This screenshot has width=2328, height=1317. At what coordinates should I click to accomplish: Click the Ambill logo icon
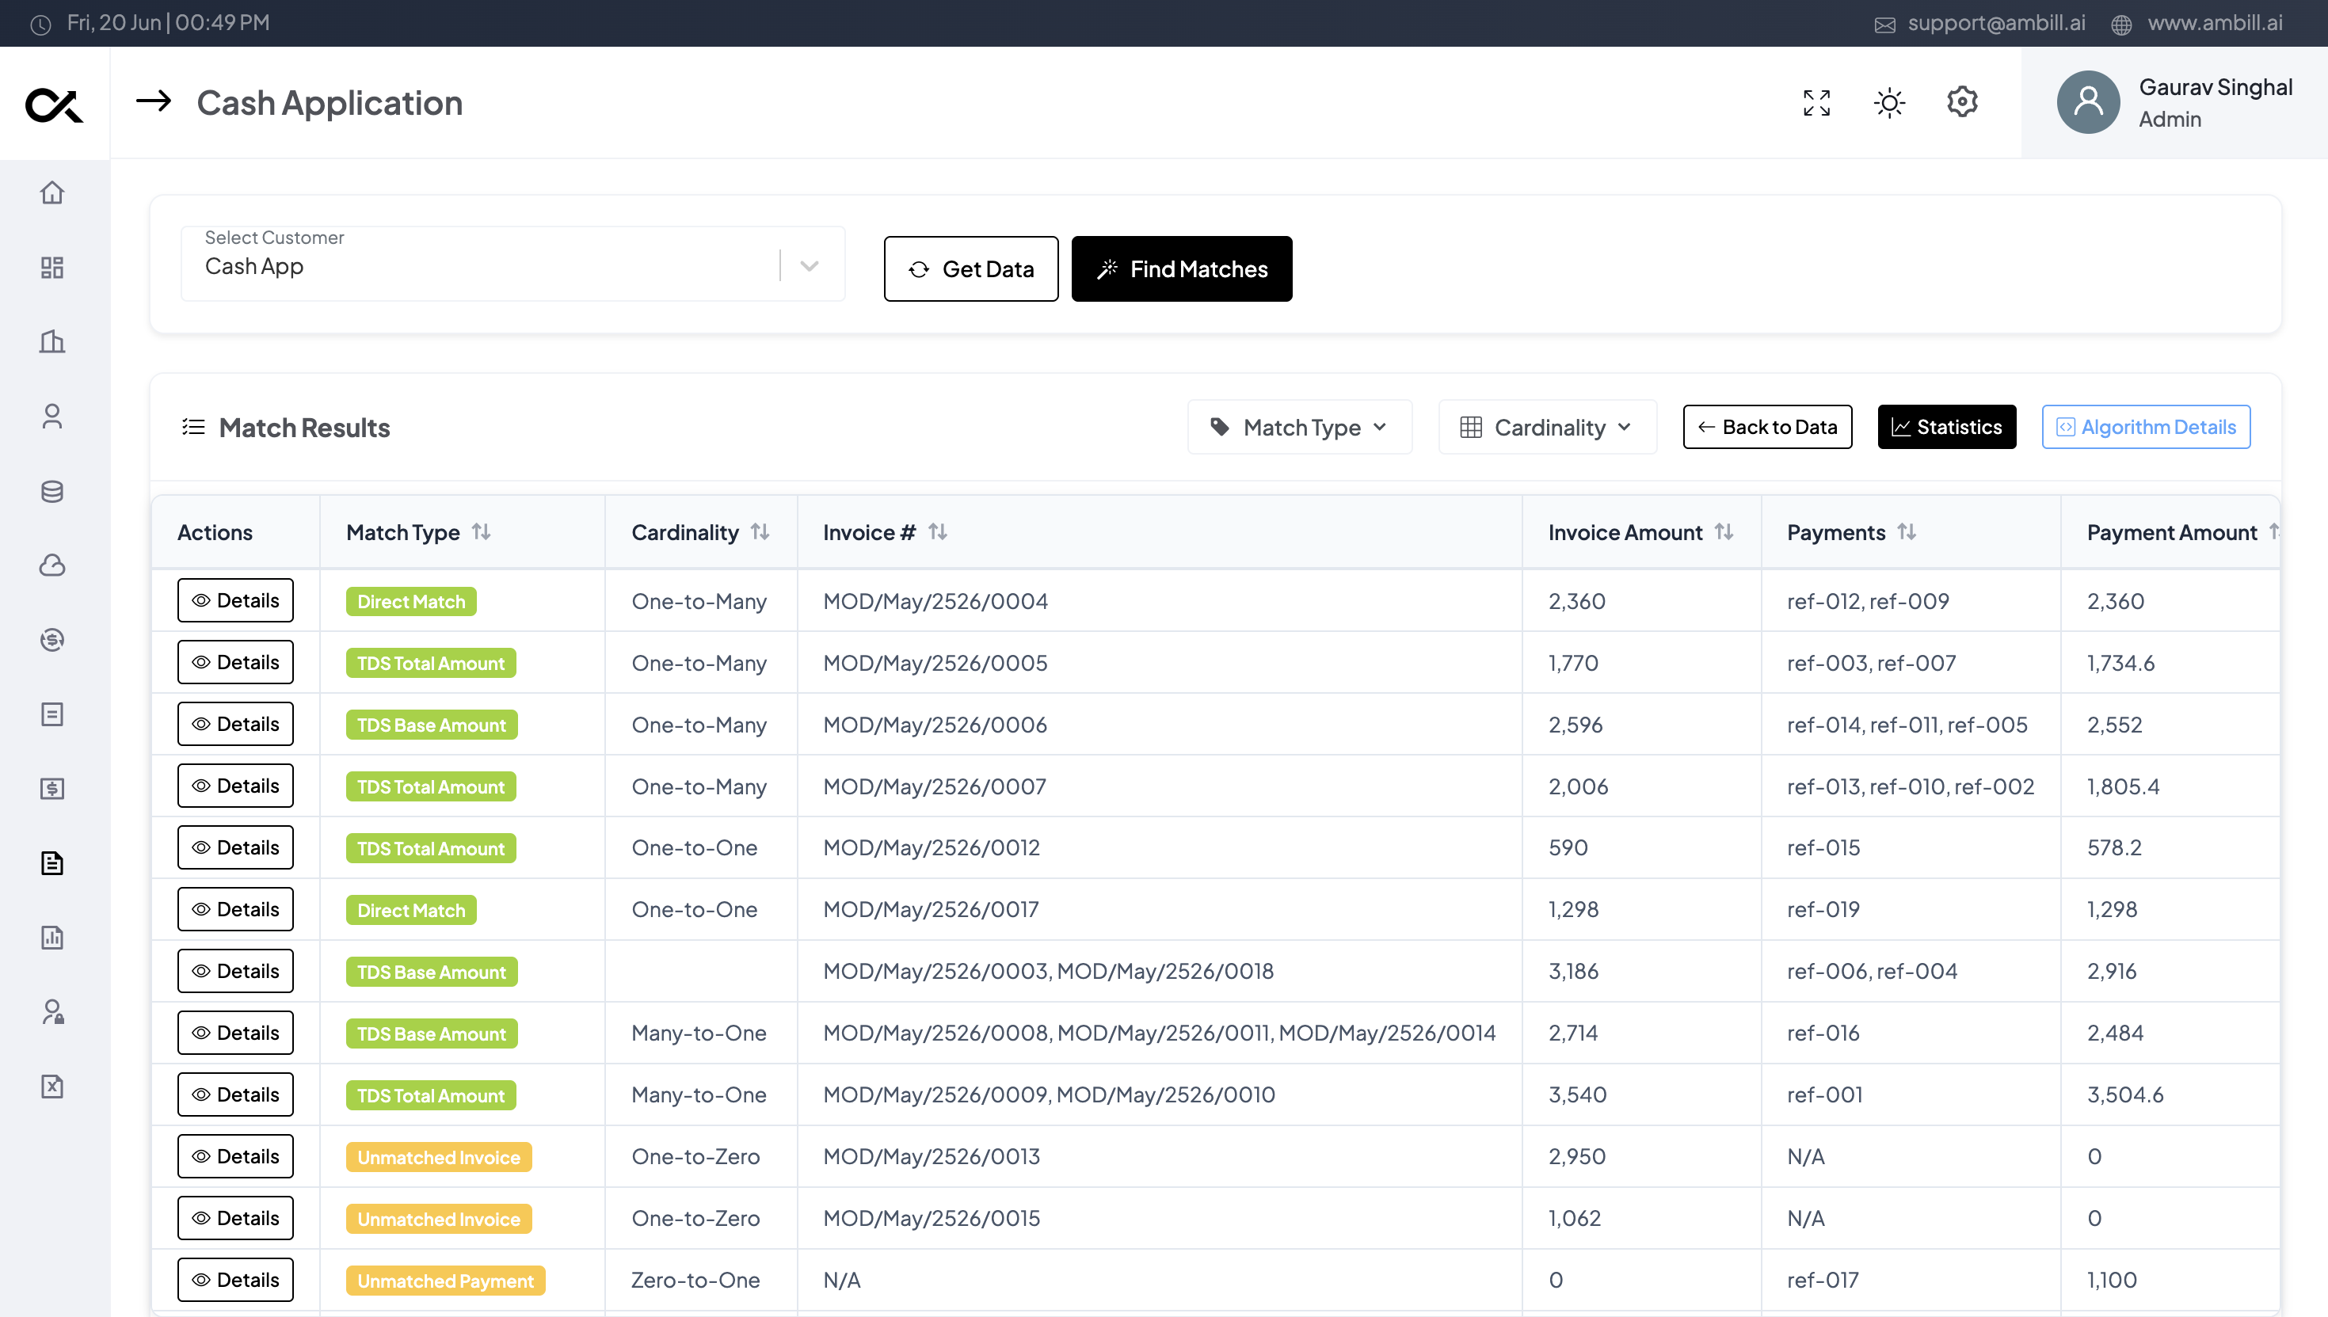click(x=55, y=105)
